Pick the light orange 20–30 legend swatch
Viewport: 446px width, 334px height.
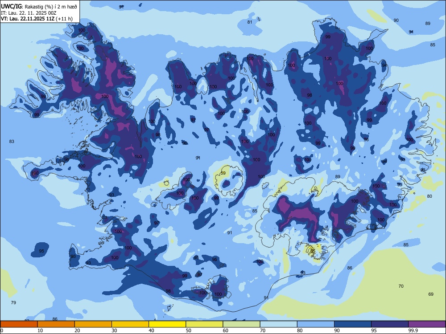(93, 324)
